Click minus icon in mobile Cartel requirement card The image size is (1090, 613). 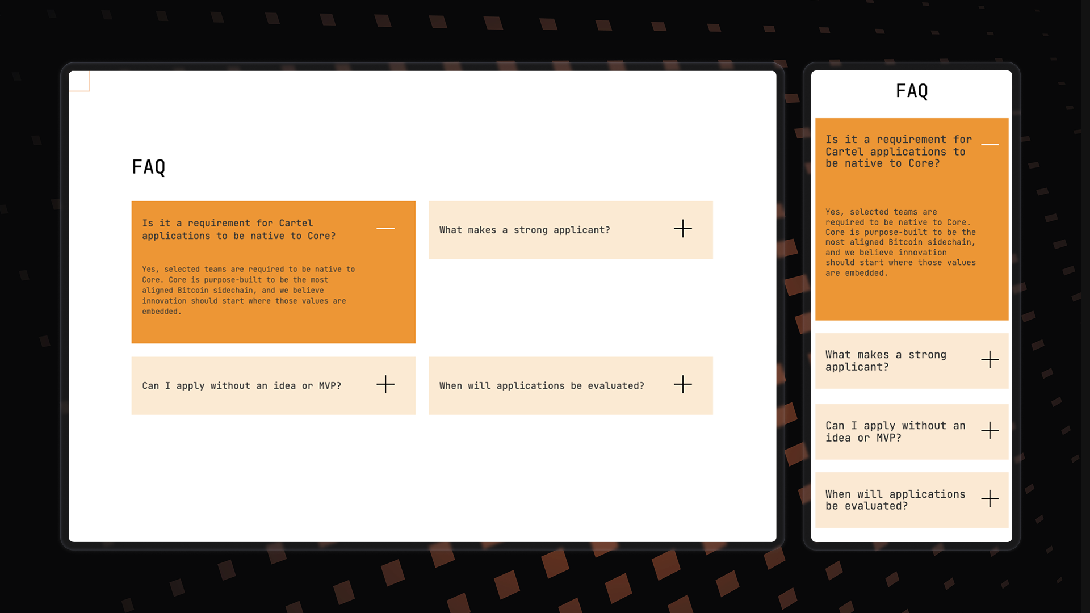point(990,145)
